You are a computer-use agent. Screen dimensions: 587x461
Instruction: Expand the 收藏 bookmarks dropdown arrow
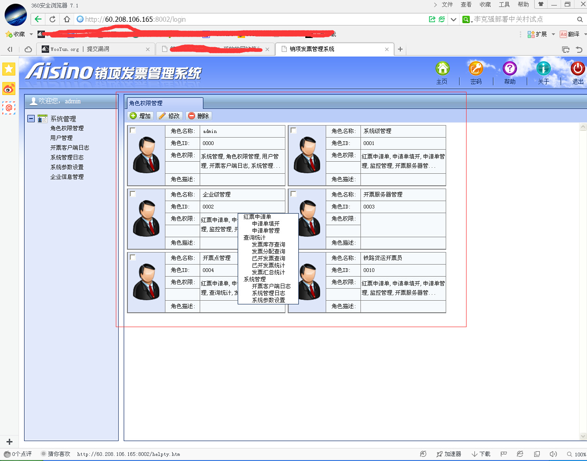point(31,34)
